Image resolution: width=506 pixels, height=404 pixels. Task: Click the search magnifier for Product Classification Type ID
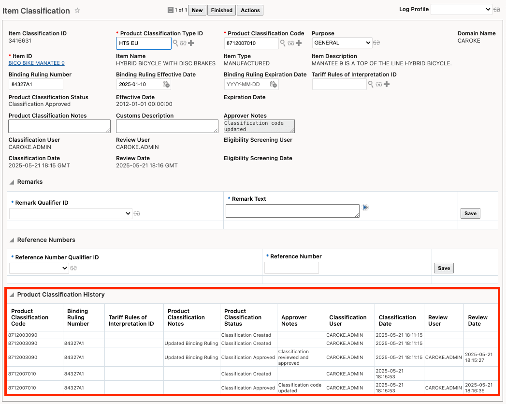(x=175, y=43)
